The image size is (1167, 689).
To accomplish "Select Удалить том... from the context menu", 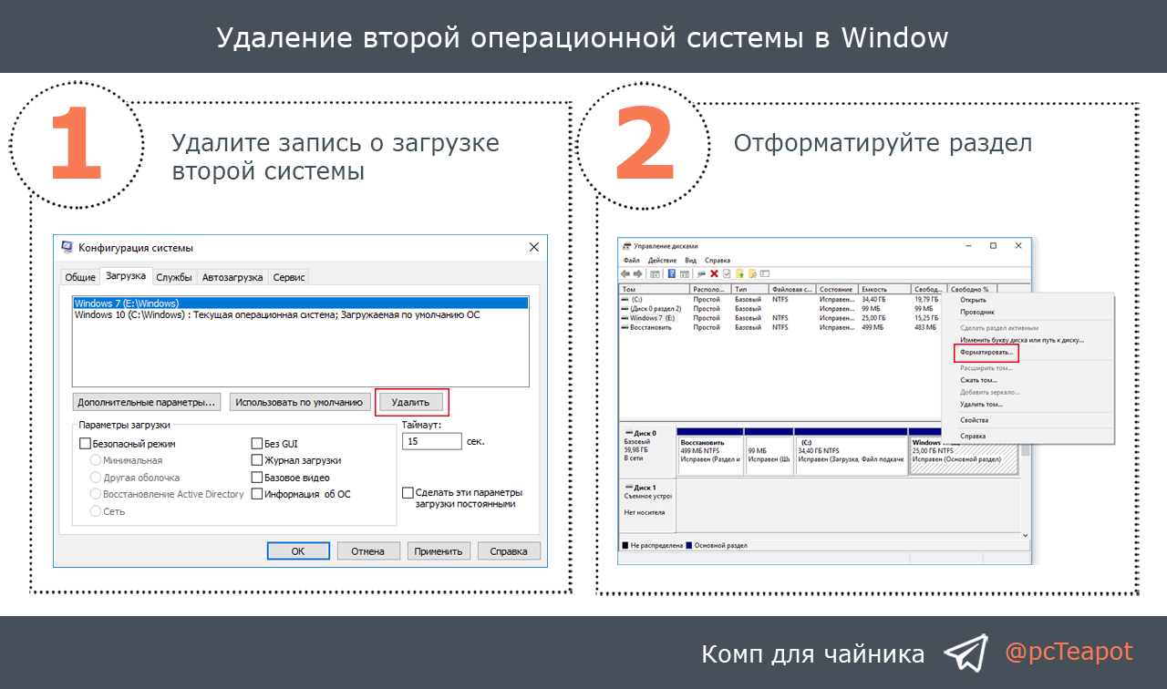I will point(981,404).
